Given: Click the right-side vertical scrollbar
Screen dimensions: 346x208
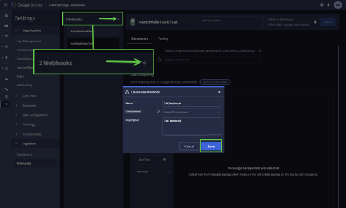Looking at the screenshot, I should 339,126.
